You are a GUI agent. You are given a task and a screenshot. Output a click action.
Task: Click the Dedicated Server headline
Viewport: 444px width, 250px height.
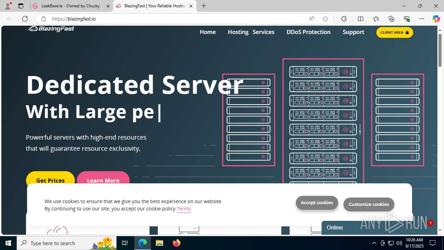click(135, 84)
